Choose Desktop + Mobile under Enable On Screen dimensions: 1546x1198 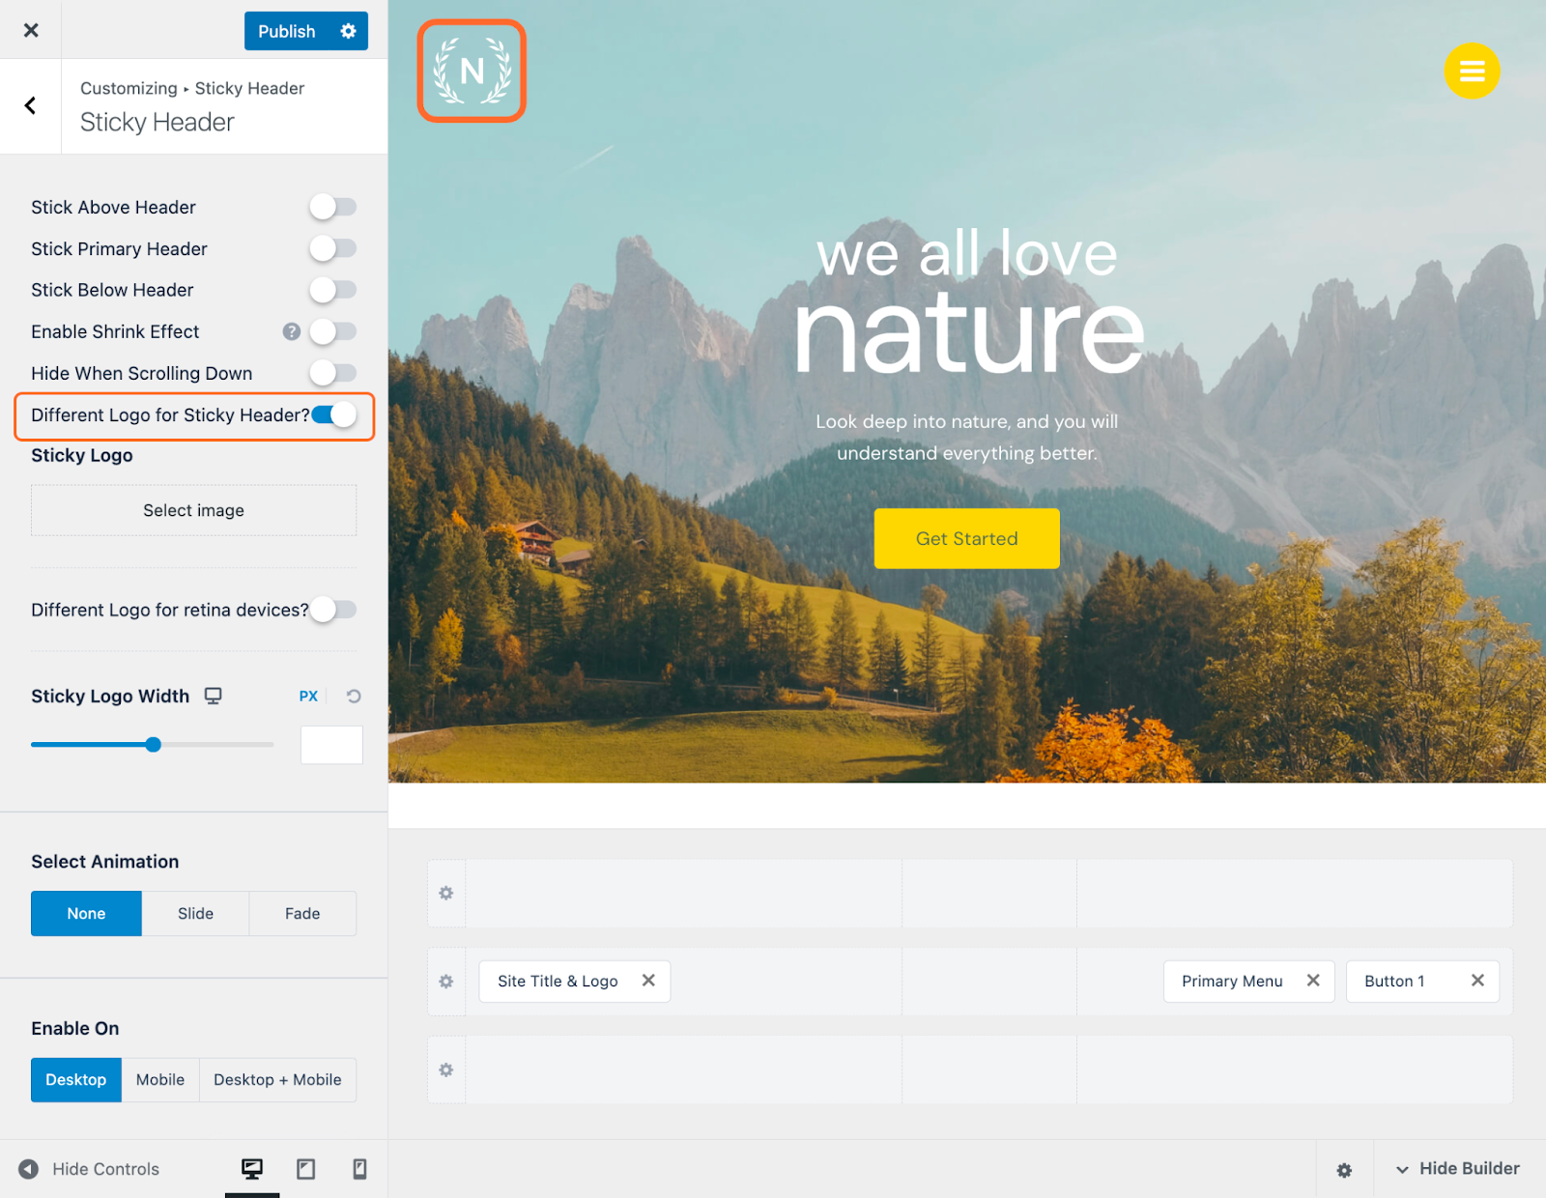pyautogui.click(x=277, y=1079)
